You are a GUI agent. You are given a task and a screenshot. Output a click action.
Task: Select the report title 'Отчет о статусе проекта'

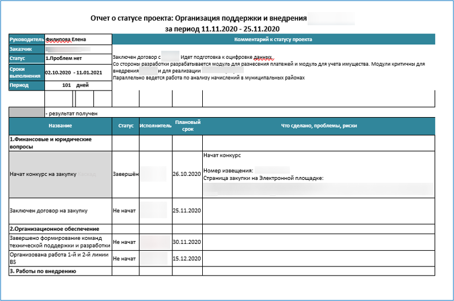tap(132, 18)
